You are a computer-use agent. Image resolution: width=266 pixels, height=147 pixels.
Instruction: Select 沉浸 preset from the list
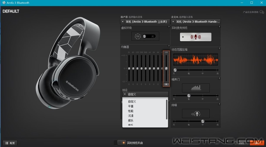[x=131, y=116]
